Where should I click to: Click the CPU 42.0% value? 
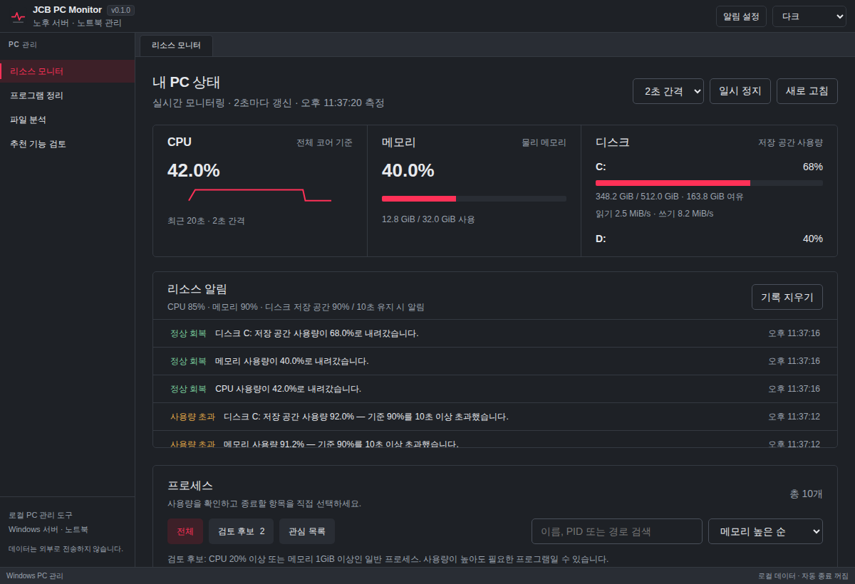coord(194,171)
